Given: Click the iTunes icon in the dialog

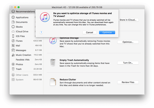Looking at the screenshot, I should 45,17.
